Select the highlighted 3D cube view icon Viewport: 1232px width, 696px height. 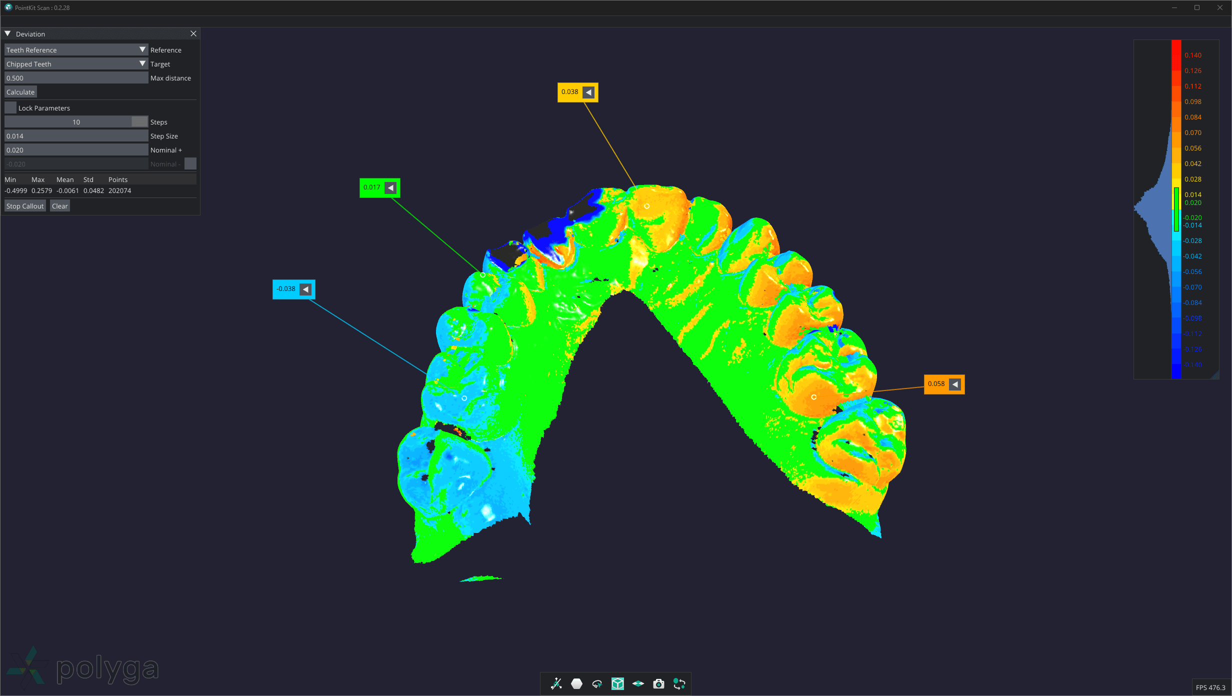click(617, 684)
